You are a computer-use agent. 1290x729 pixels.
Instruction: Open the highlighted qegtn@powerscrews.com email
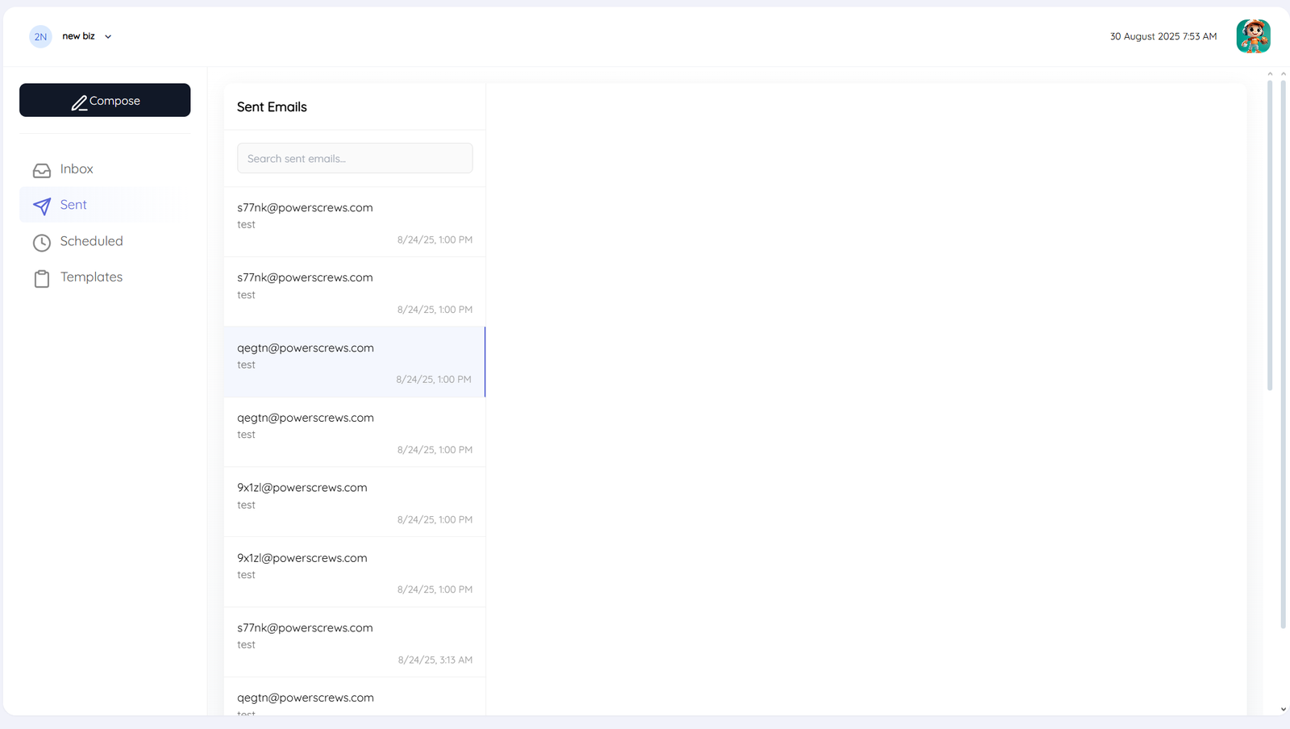point(355,362)
